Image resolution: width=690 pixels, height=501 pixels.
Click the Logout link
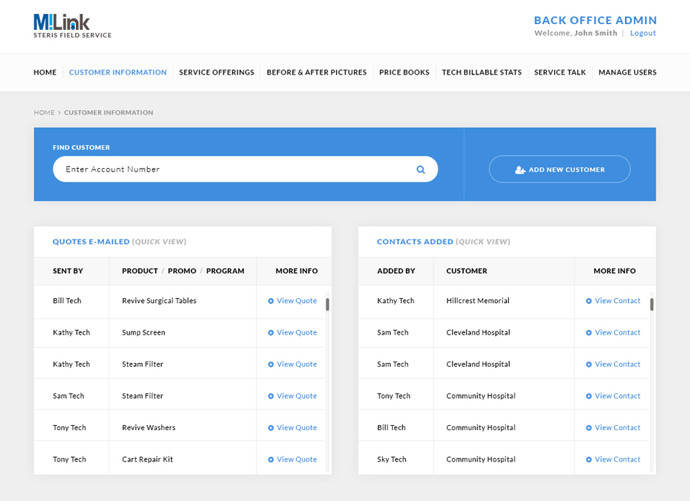pyautogui.click(x=643, y=33)
